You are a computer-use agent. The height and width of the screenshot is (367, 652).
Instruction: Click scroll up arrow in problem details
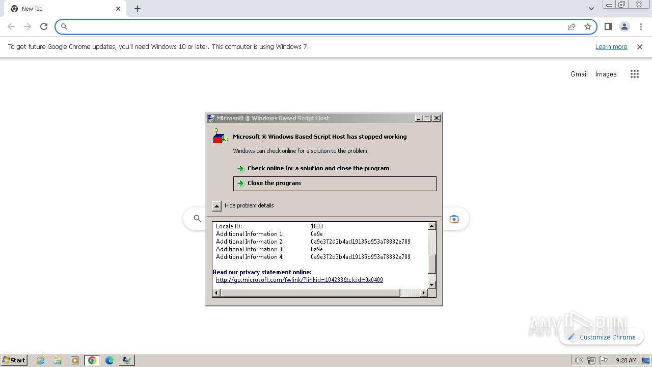(x=432, y=226)
